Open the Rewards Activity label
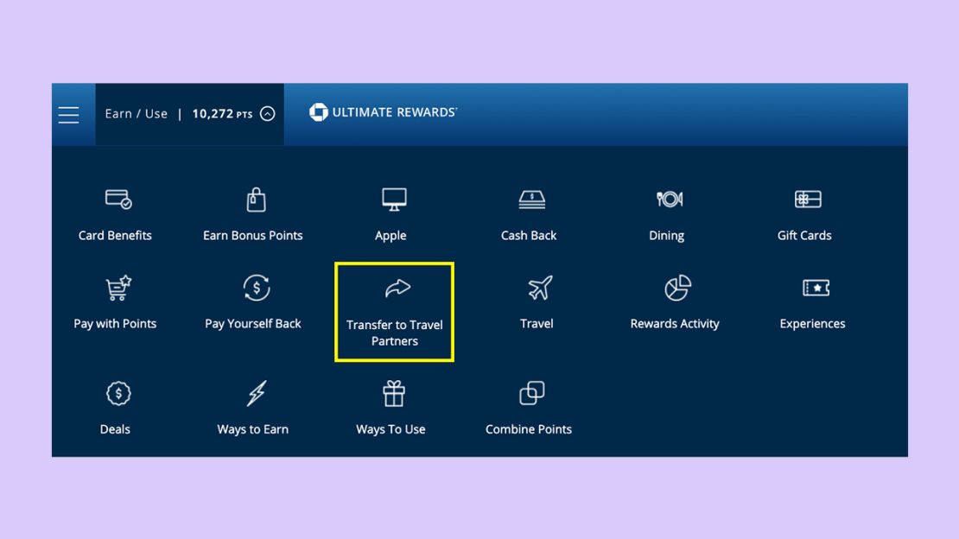 [675, 324]
